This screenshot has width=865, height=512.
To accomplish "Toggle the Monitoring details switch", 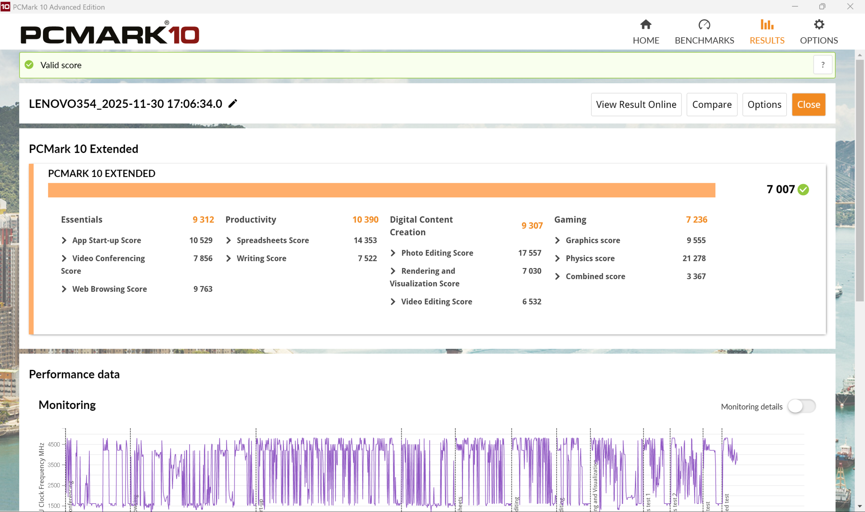I will [801, 406].
